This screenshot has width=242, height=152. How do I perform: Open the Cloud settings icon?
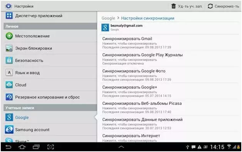(x=9, y=85)
